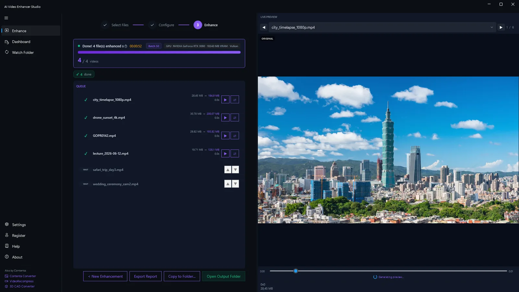The image size is (519, 292).
Task: Select Enhance in the sidebar
Action: click(31, 31)
